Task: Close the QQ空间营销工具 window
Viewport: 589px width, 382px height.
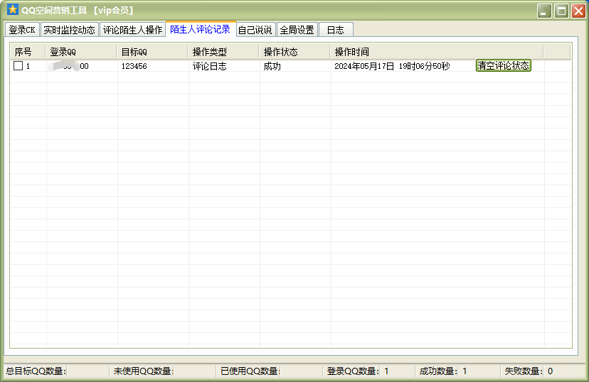Action: 578,11
